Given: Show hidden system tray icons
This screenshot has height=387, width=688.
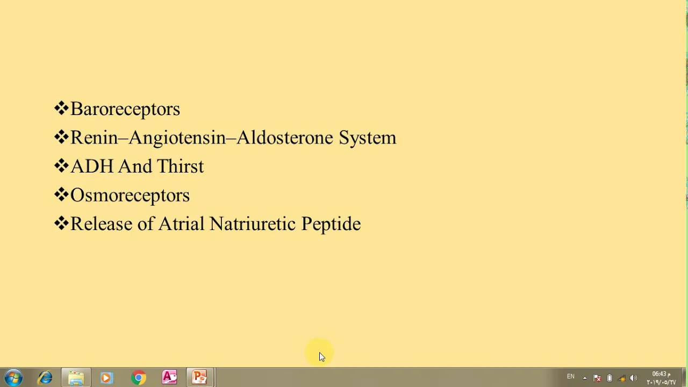Looking at the screenshot, I should (x=585, y=378).
